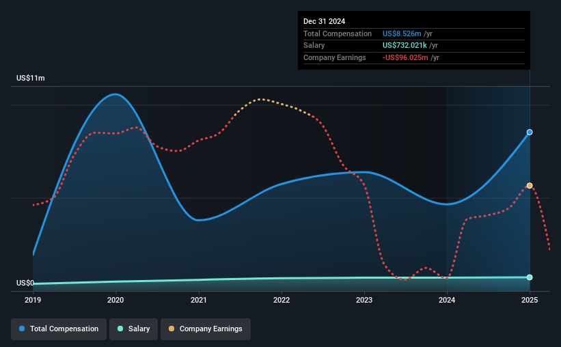Select the 2025 x-axis label
This screenshot has width=561, height=347.
(x=530, y=300)
